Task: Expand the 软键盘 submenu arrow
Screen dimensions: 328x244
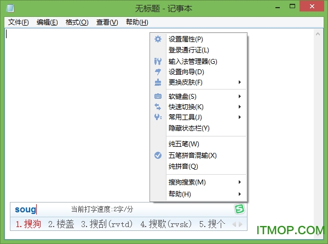Action: 240,96
